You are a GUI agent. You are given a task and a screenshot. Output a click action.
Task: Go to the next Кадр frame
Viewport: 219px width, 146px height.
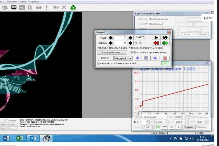coord(131,38)
